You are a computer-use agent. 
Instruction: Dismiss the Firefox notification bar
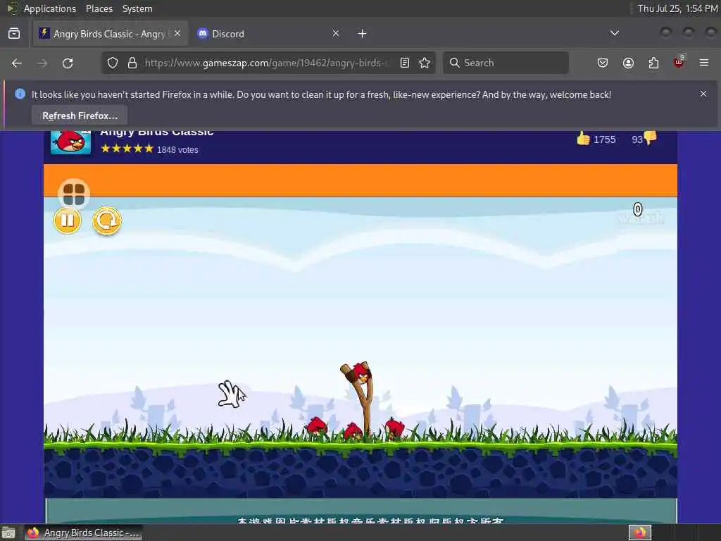click(703, 94)
